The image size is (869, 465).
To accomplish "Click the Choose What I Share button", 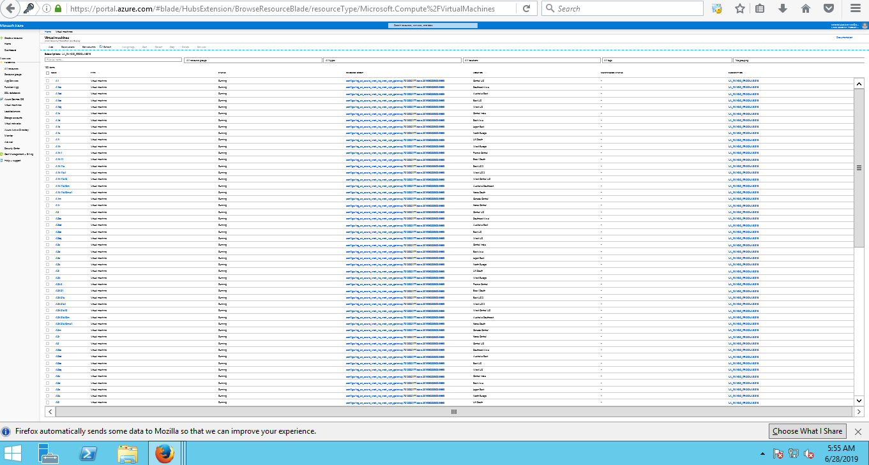I will [807, 431].
